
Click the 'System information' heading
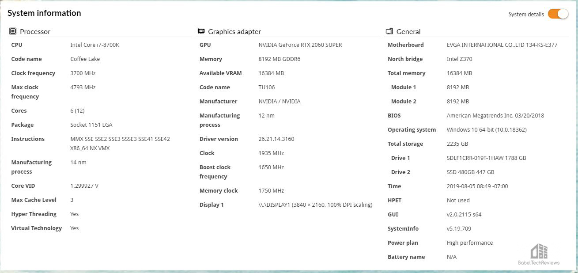pos(44,13)
